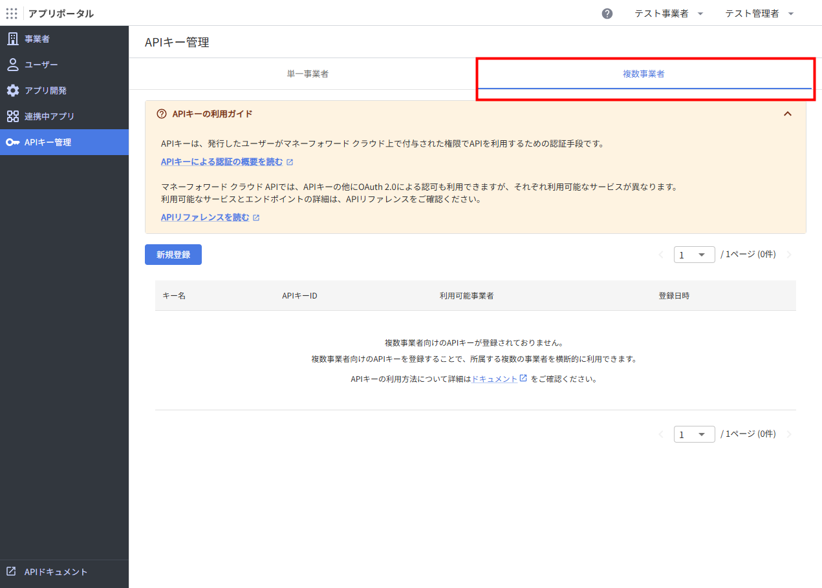
Task: Open the top page number dropdown
Action: coord(694,255)
